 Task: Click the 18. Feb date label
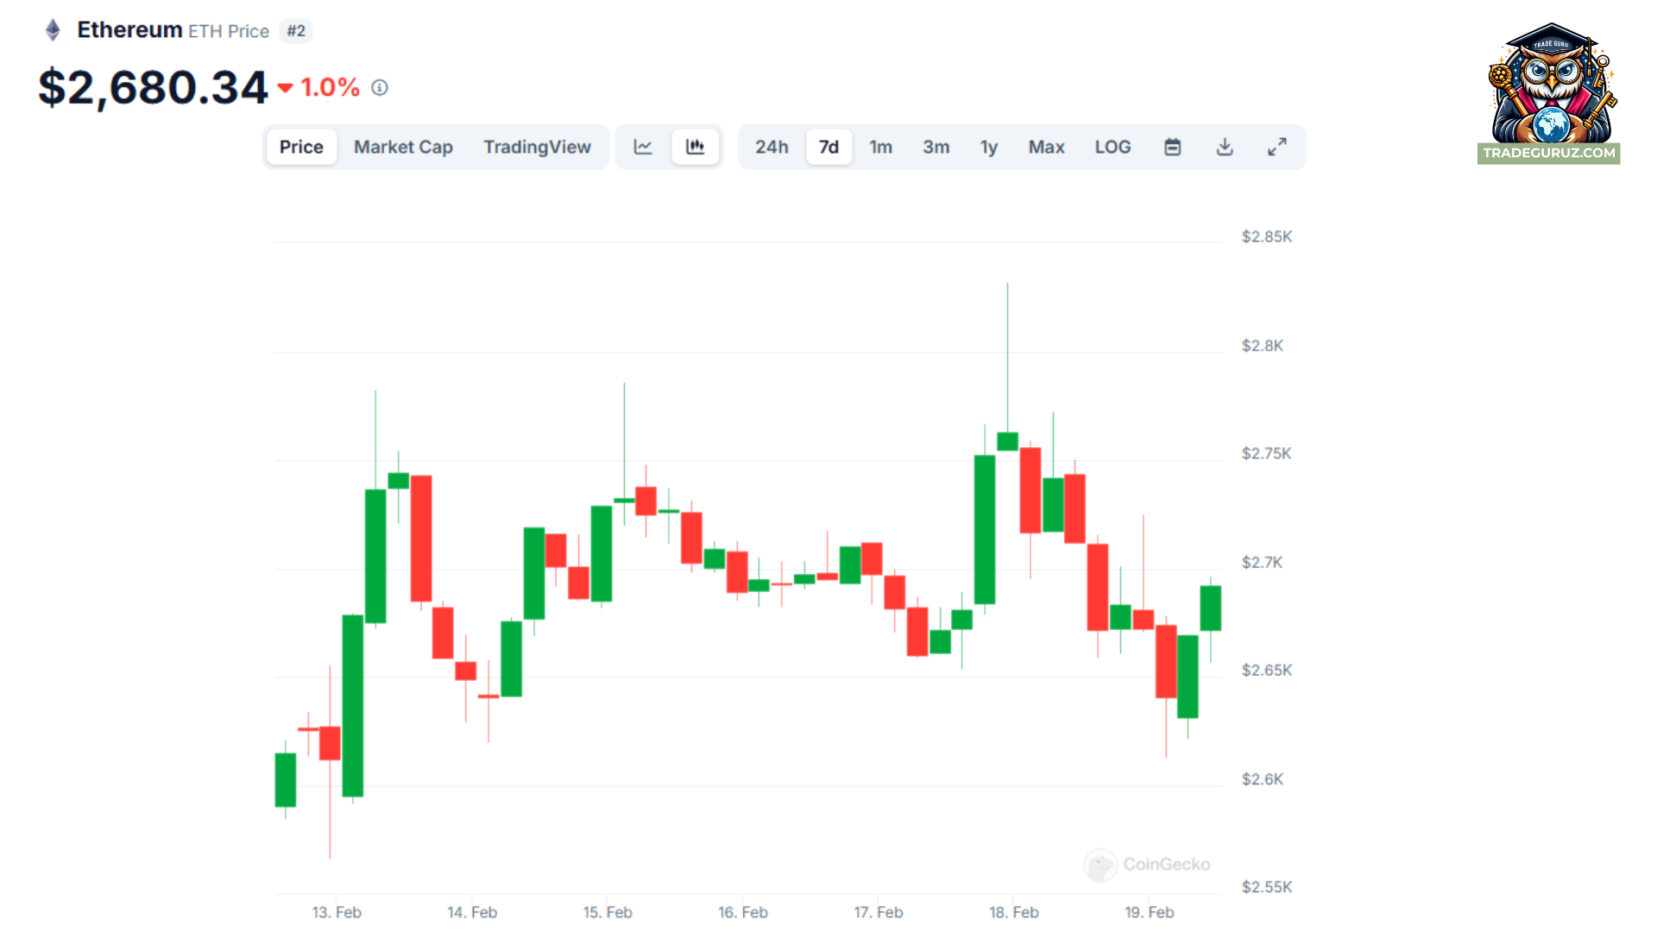(1014, 912)
